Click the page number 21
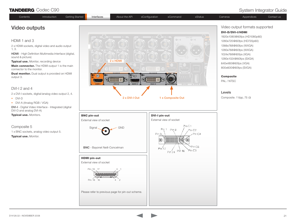The width and height of the screenshot is (296, 223). coord(285,216)
